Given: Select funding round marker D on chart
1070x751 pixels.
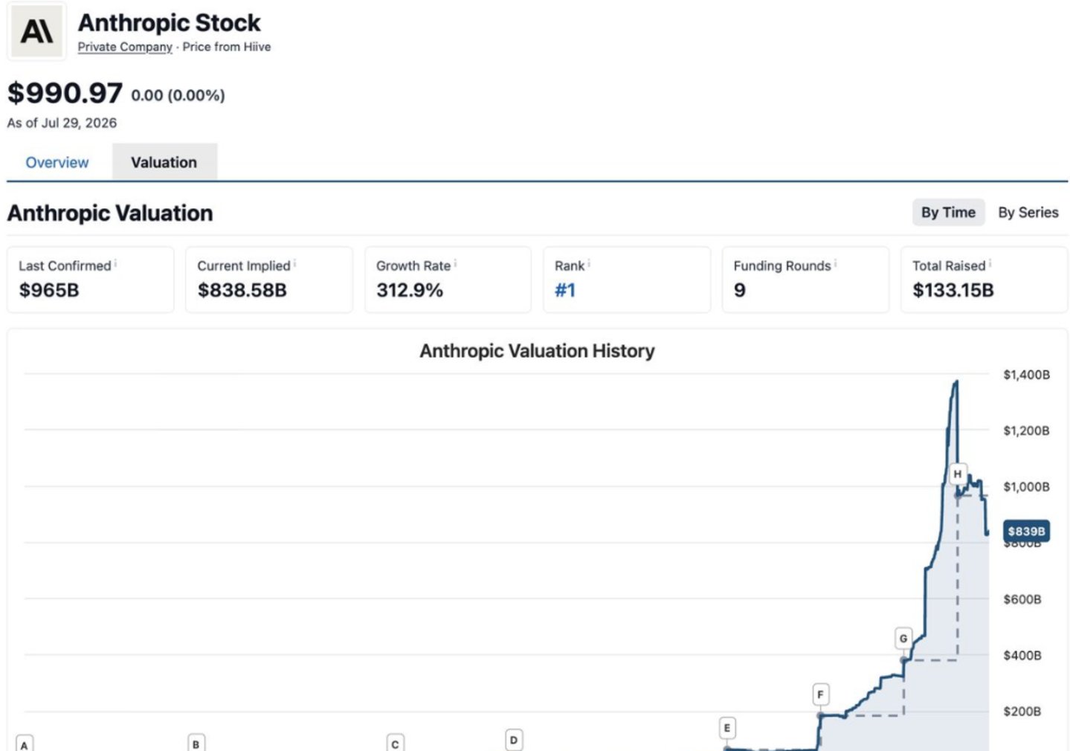Looking at the screenshot, I should tap(513, 740).
